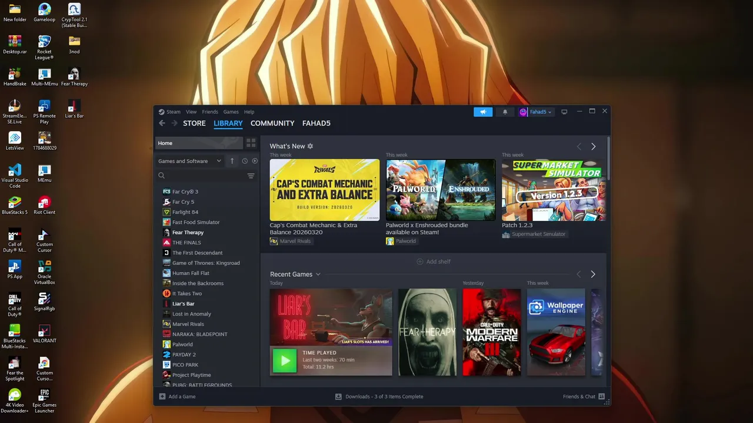Click the Downloads status icon
This screenshot has height=423, width=753.
pos(338,397)
